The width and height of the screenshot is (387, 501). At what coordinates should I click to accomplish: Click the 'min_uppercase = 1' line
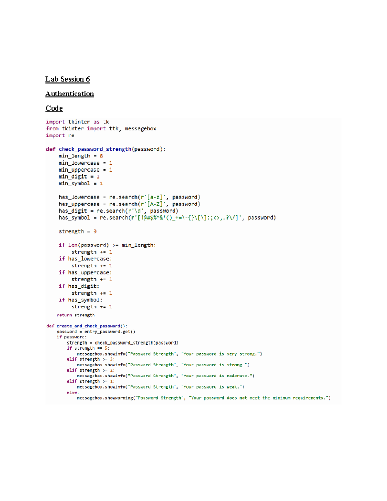(x=85, y=170)
